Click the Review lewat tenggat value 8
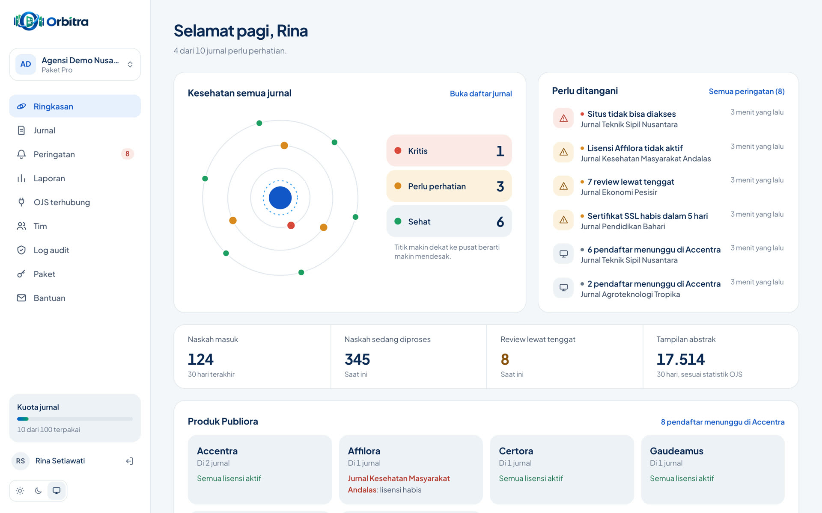822x513 pixels. (505, 360)
